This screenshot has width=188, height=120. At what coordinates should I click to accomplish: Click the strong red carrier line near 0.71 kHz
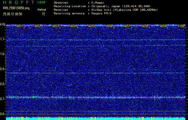pyautogui.click(x=96, y=97)
